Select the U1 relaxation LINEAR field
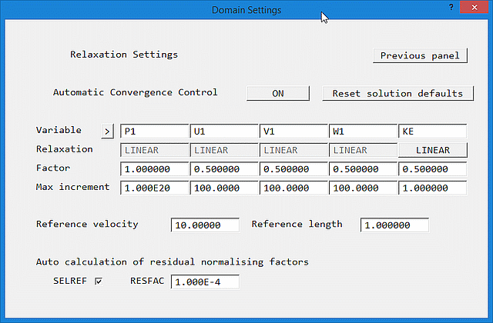 point(223,150)
